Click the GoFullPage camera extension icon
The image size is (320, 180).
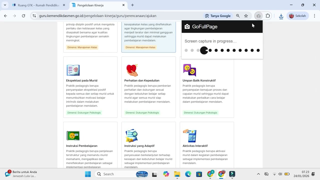coord(258,16)
